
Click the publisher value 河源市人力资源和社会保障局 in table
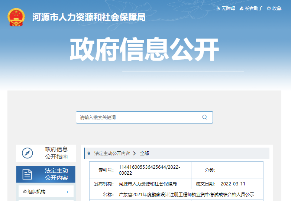tap(148, 184)
